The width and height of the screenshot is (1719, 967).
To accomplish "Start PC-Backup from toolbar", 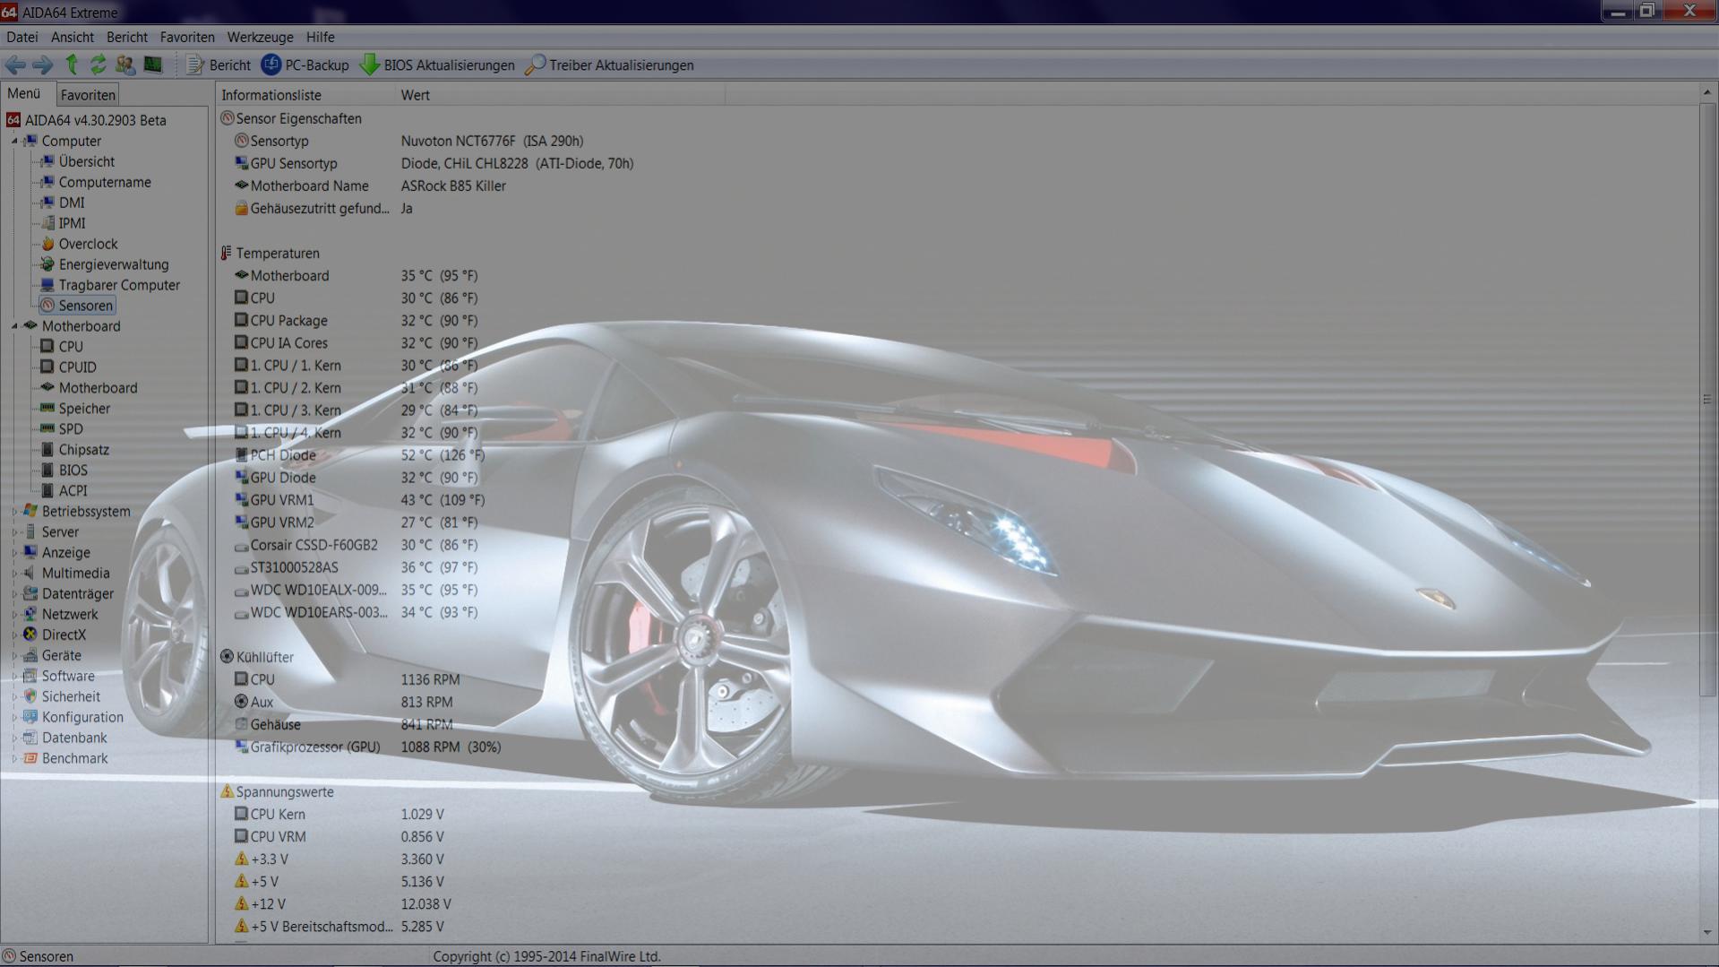I will click(x=305, y=65).
